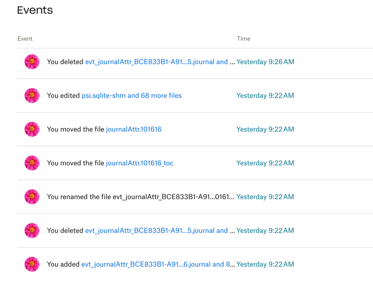
Task: Open the deleted evt_journalAttr link from 9:22 AM
Action: coord(159,230)
